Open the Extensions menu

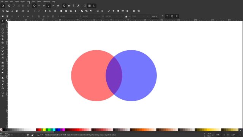tap(46, 2)
